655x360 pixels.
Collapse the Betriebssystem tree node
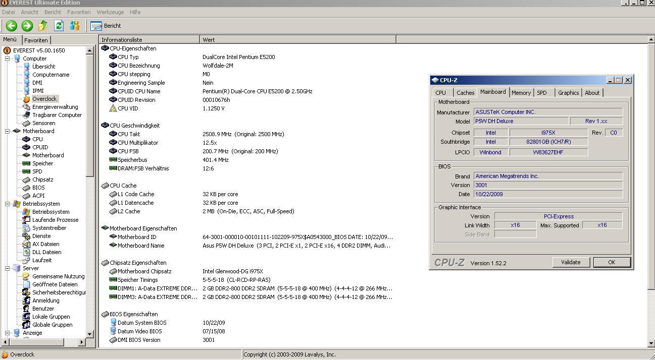tap(8, 204)
